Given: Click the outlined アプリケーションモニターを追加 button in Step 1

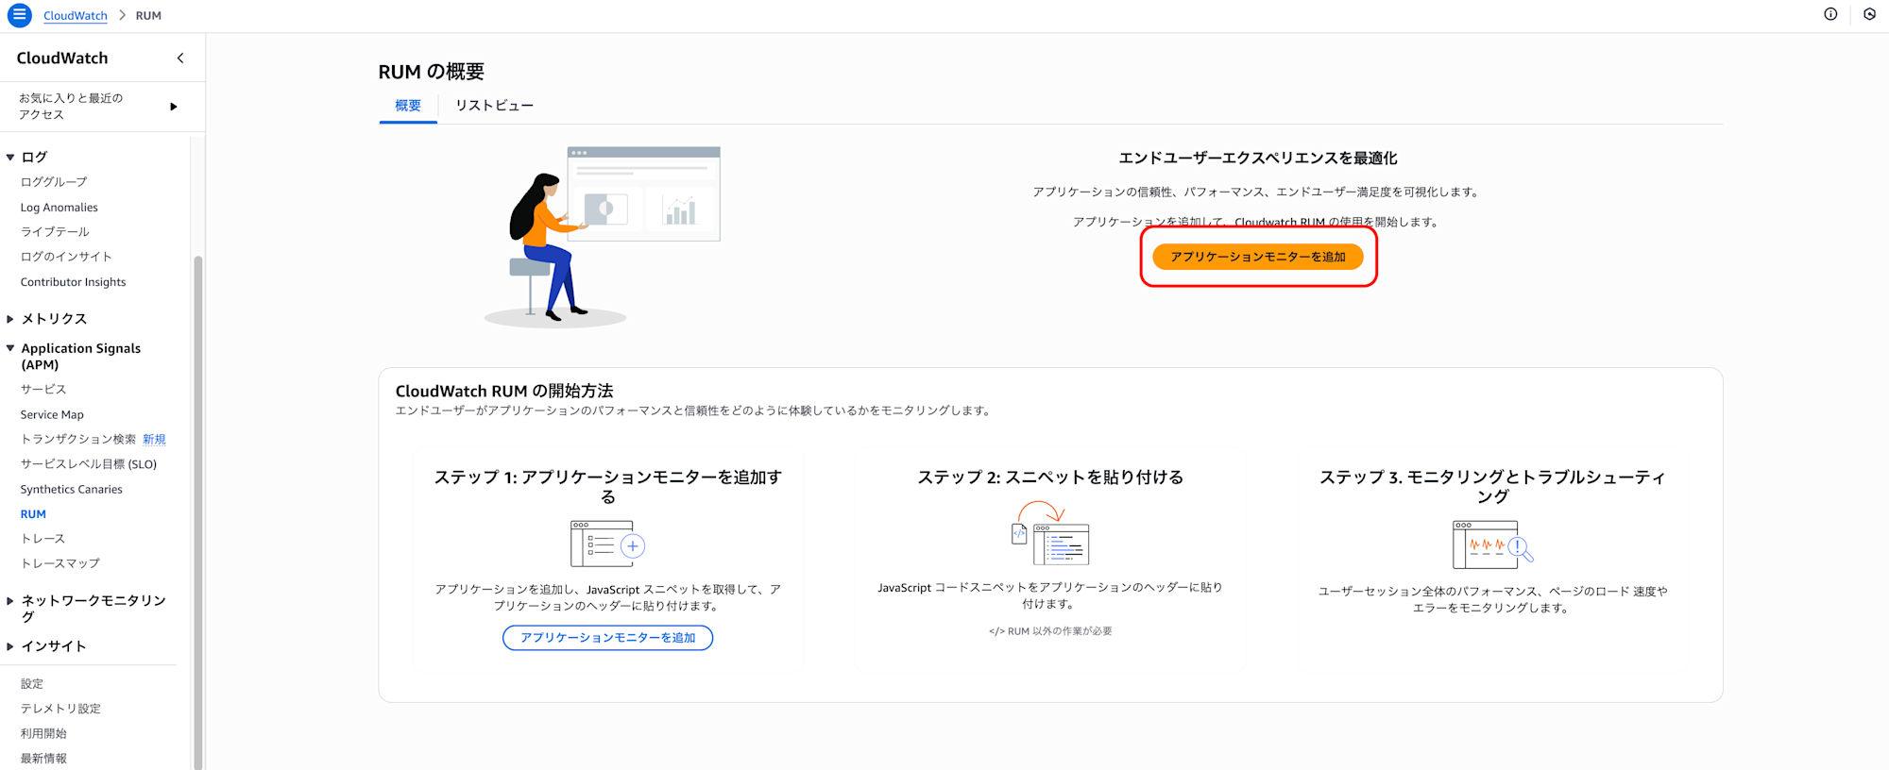Looking at the screenshot, I should coord(607,638).
